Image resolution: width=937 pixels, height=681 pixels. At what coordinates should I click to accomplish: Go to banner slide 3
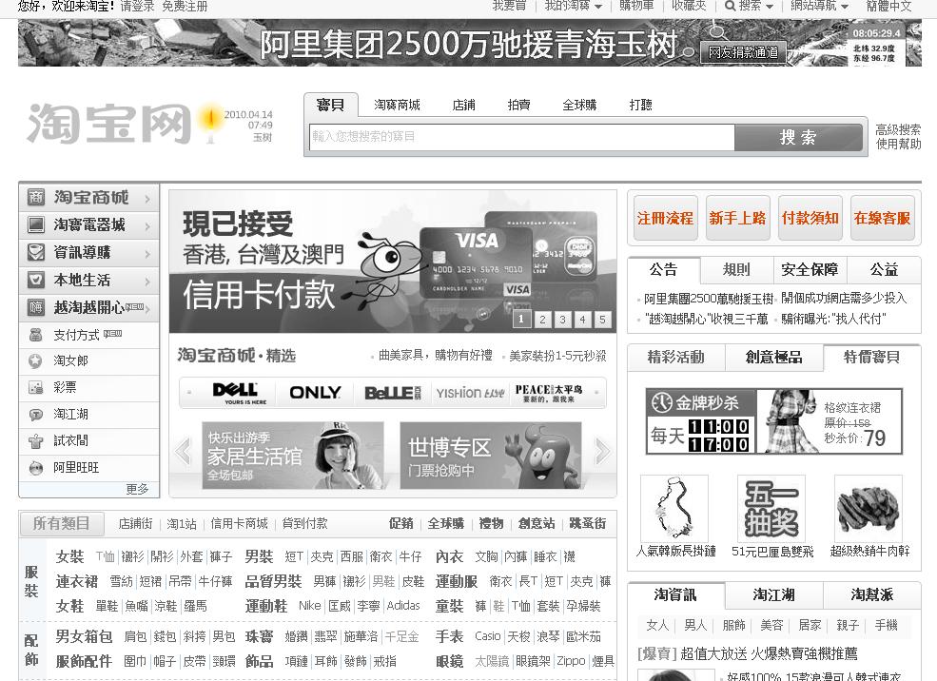562,320
